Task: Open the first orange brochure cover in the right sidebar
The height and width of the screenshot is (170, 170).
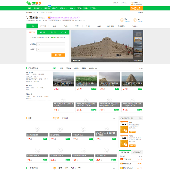Action: 124,127
